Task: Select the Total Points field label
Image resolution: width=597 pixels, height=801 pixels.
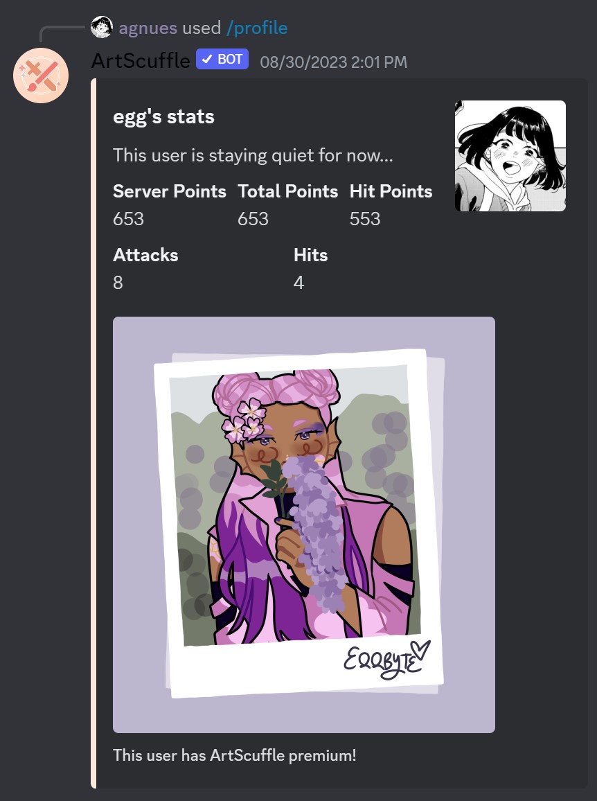Action: [x=287, y=191]
